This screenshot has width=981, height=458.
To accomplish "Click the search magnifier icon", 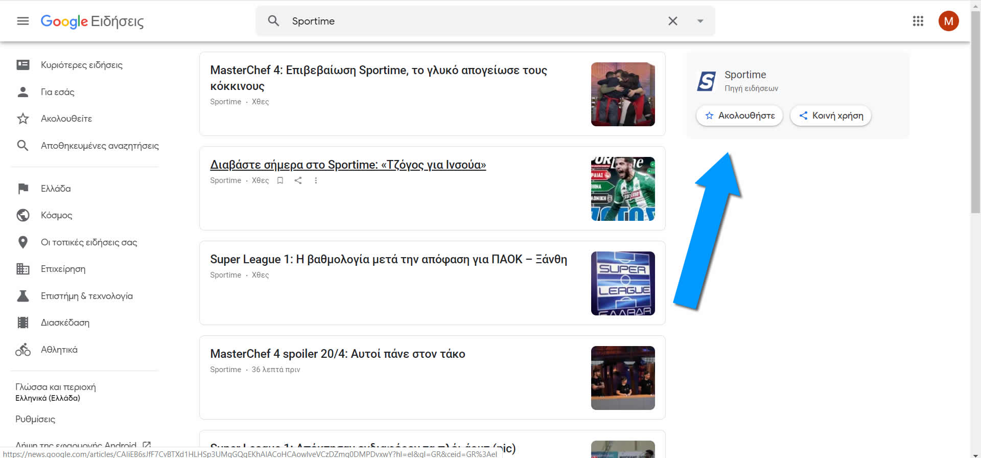I will 274,21.
